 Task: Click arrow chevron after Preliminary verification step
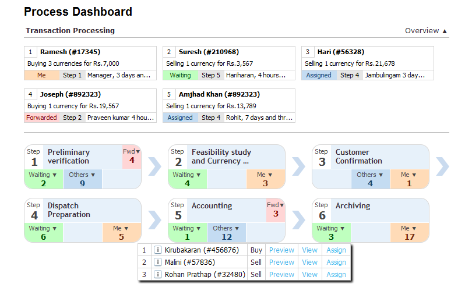pyautogui.click(x=154, y=166)
